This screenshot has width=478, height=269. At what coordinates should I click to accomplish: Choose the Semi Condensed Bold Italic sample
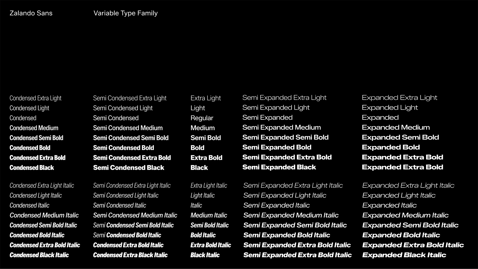point(127,235)
